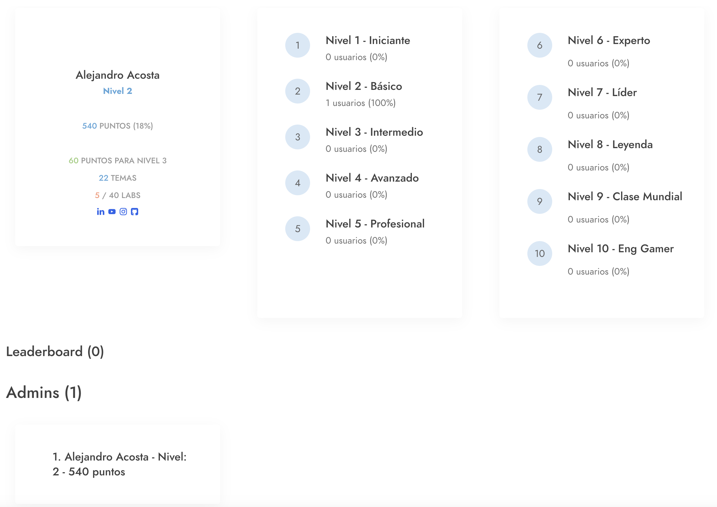Select the Nivel 10 - Eng Gamer heading
This screenshot has width=717, height=507.
point(620,249)
